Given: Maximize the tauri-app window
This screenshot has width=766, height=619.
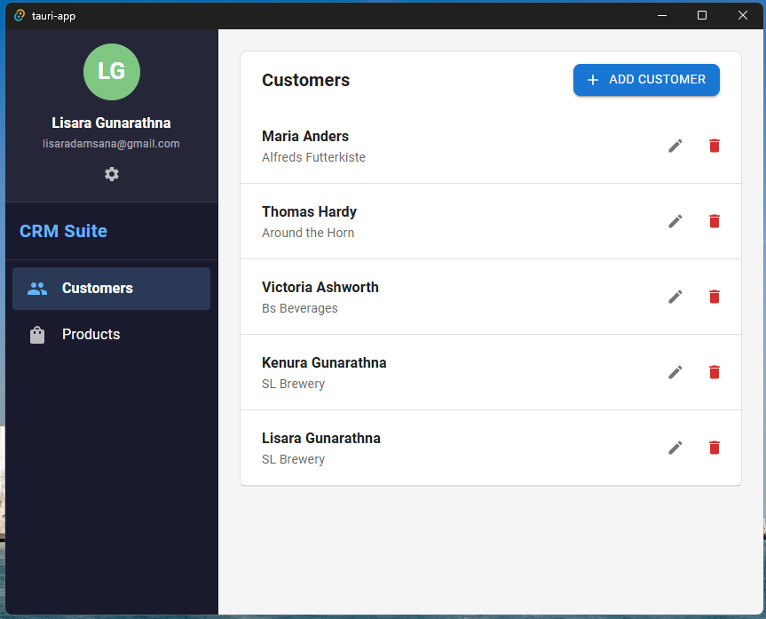Looking at the screenshot, I should tap(702, 15).
